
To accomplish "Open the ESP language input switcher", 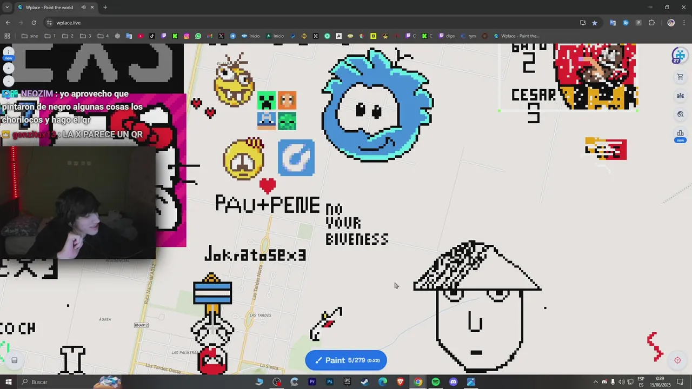I will [641, 382].
